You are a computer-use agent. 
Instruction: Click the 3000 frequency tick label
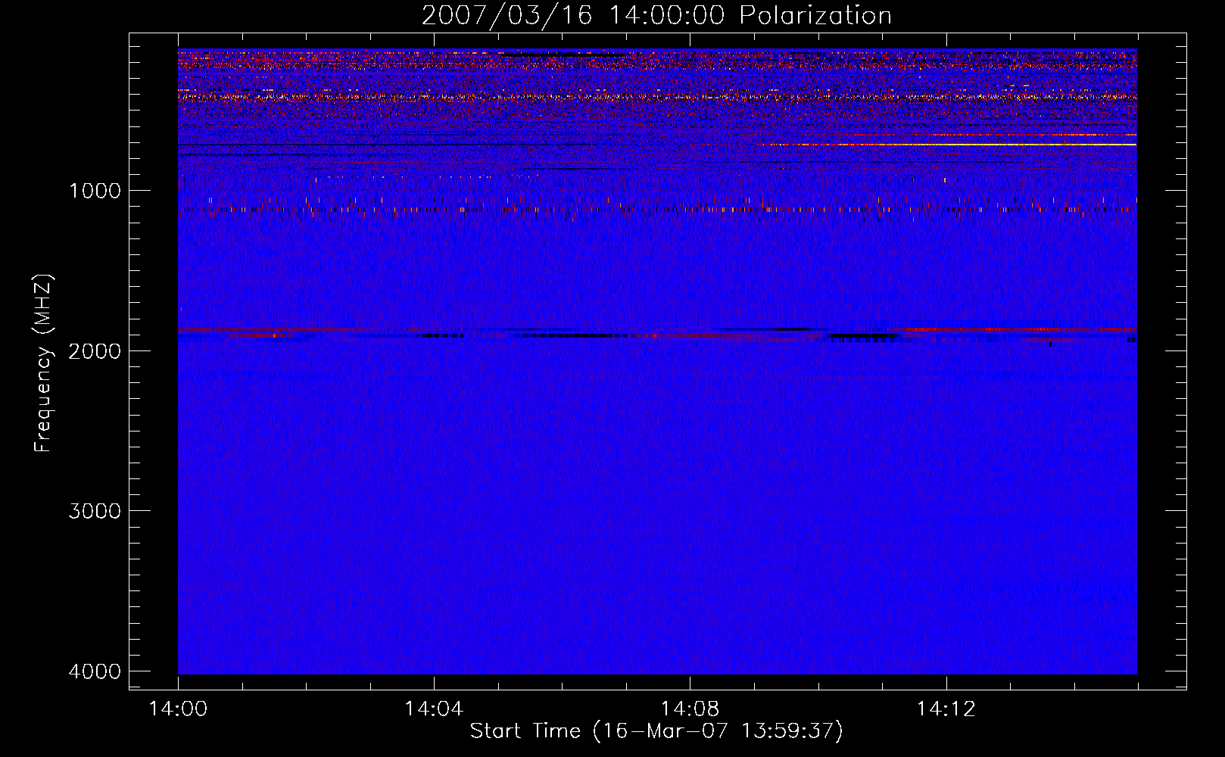[95, 511]
